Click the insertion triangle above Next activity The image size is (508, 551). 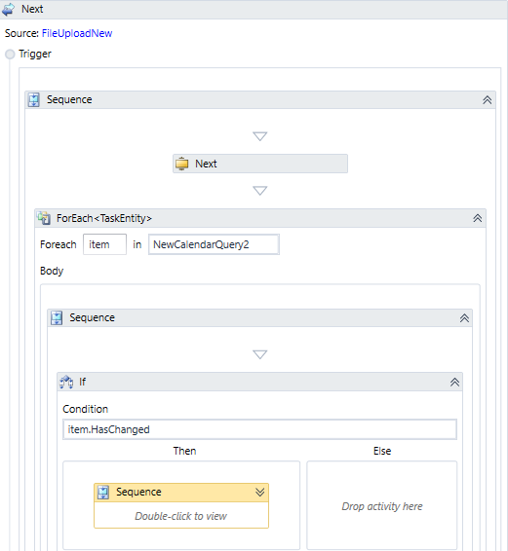tap(259, 136)
